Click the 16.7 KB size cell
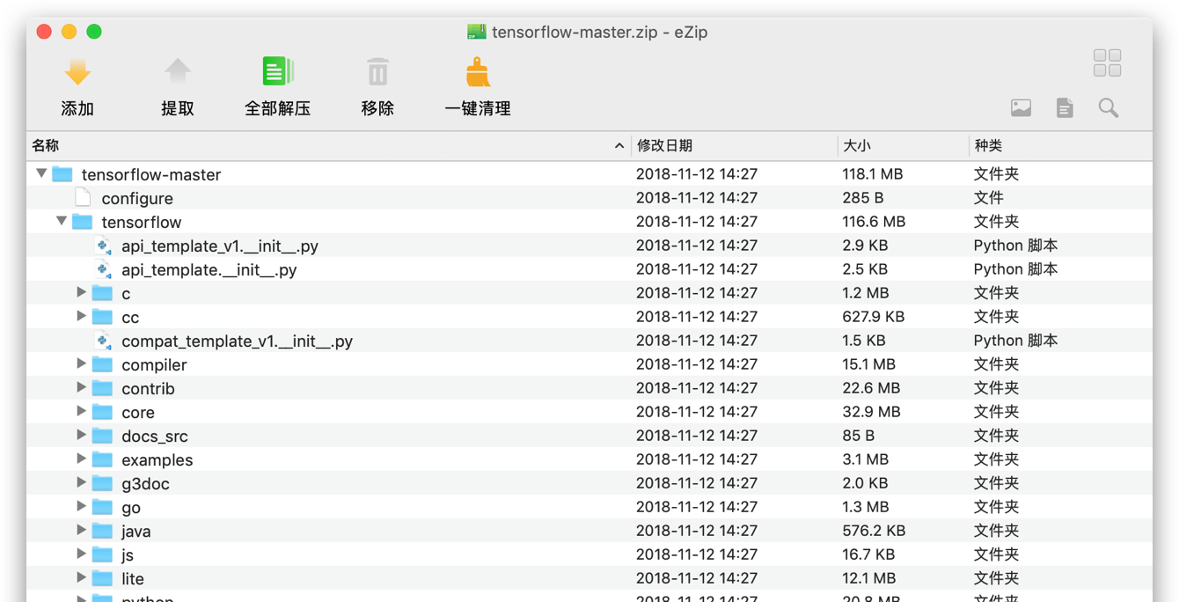Image resolution: width=1179 pixels, height=602 pixels. click(868, 554)
